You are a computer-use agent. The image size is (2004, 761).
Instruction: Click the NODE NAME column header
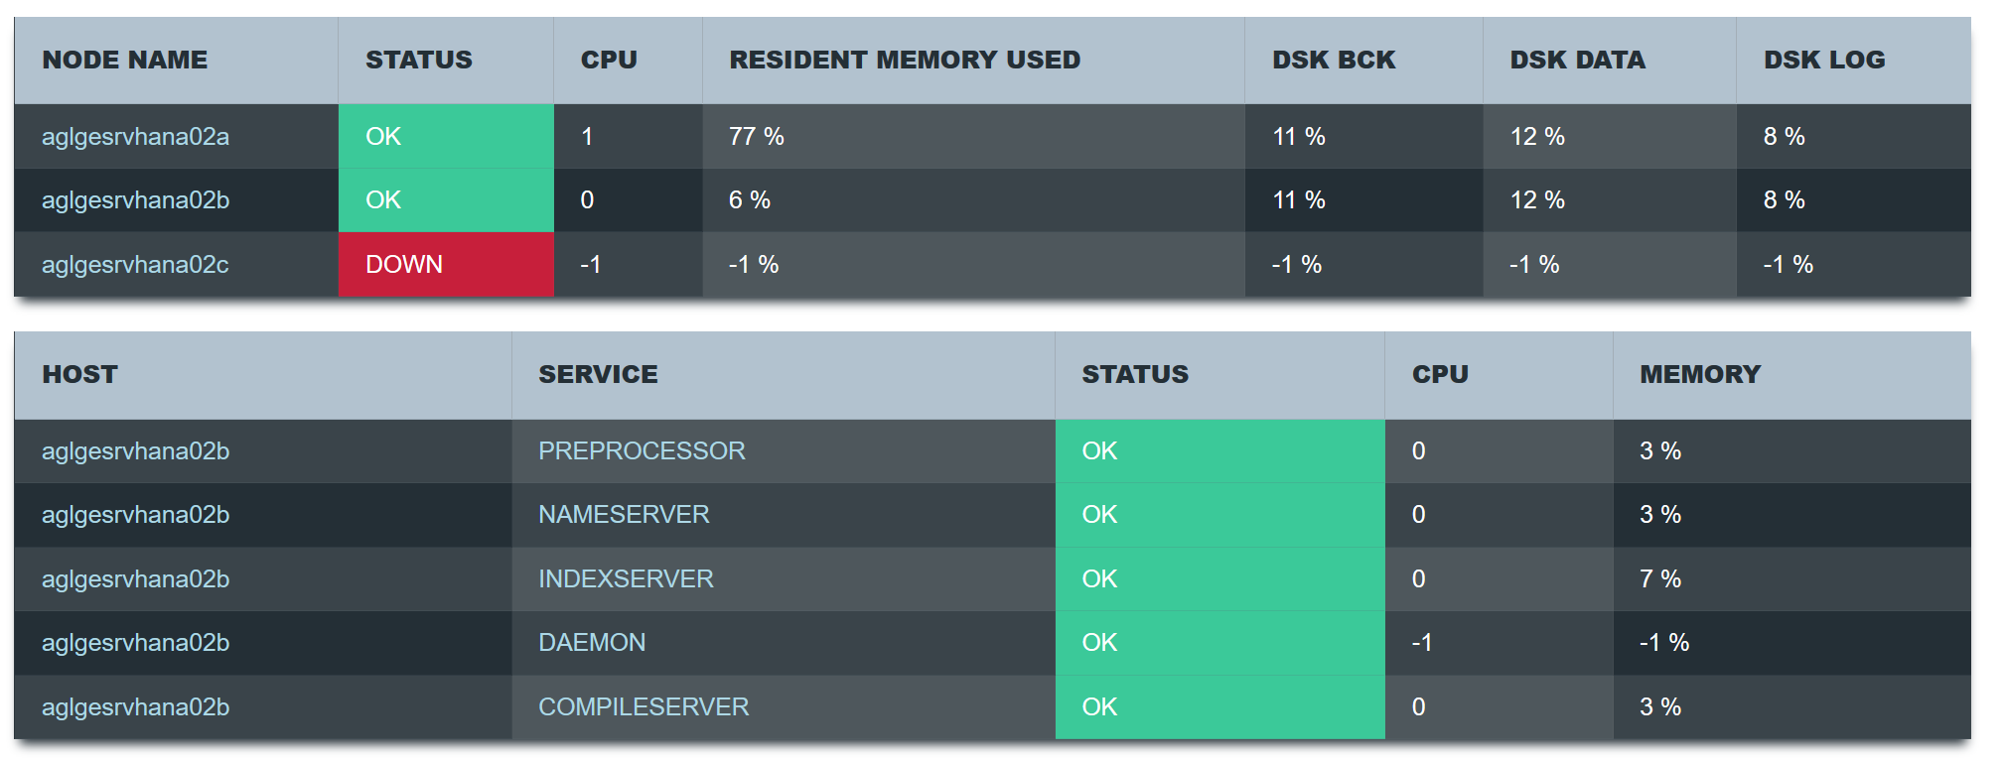coord(125,61)
